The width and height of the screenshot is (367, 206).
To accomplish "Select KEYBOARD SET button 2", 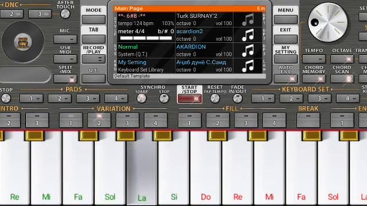I will point(291,98).
